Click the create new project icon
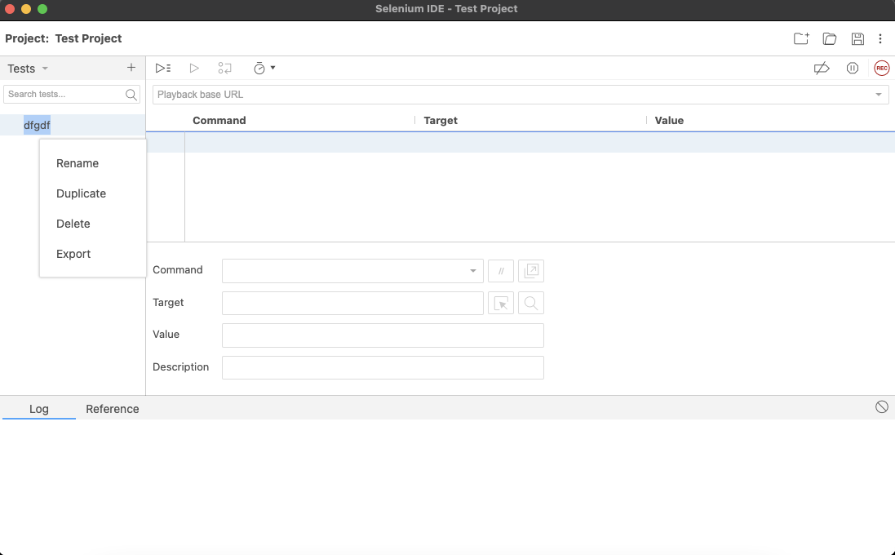Screen dimensions: 895x555 point(801,38)
